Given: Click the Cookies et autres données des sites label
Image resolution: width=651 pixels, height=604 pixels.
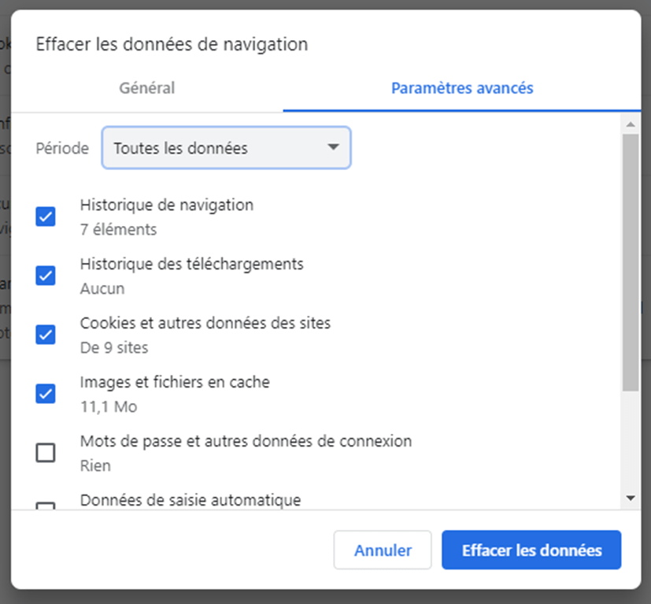Looking at the screenshot, I should click(x=205, y=323).
